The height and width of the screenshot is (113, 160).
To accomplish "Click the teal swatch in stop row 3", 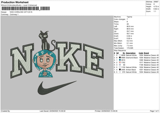I will pyautogui.click(x=120, y=60).
